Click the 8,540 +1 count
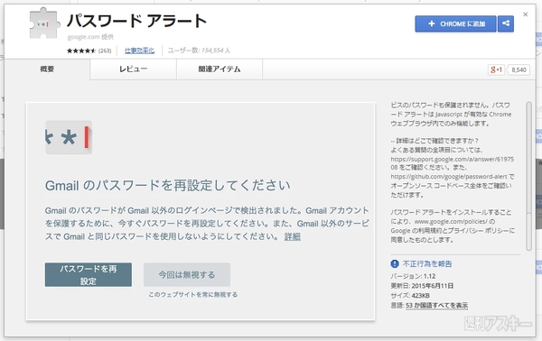The image size is (542, 341). click(x=519, y=70)
